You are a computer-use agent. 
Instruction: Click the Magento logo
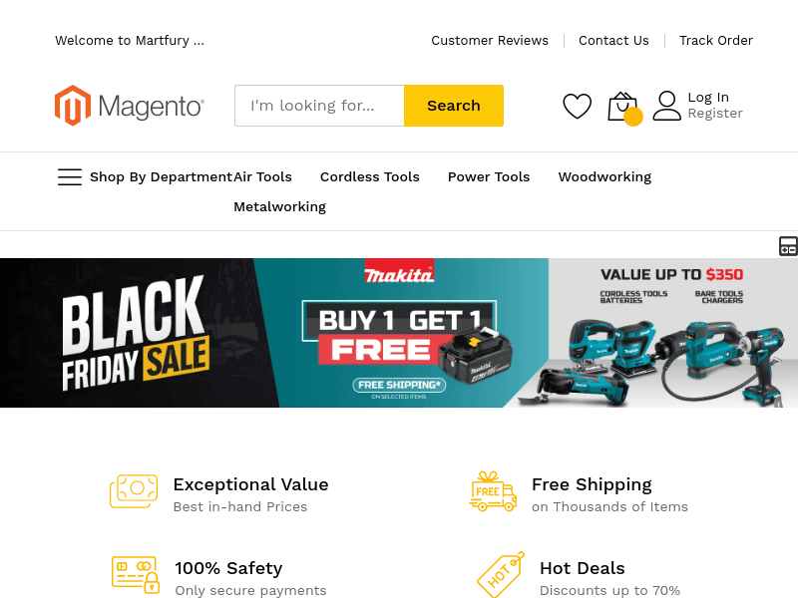(130, 106)
